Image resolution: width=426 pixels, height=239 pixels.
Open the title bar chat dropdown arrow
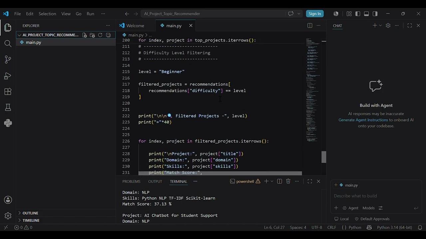[299, 14]
